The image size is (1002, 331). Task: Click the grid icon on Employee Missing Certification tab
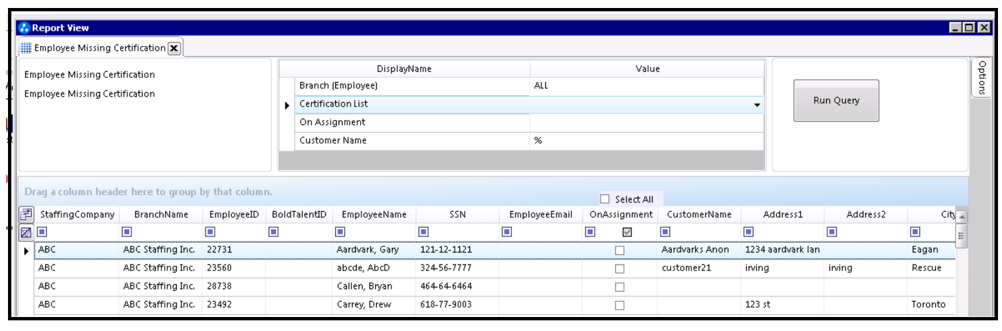[x=26, y=48]
